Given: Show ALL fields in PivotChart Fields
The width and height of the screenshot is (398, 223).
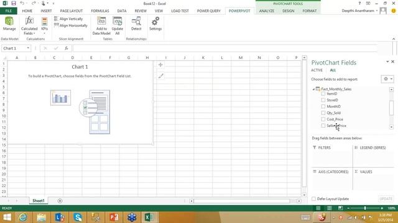Looking at the screenshot, I should pyautogui.click(x=333, y=70).
